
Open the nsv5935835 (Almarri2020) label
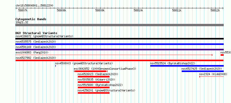pos(96,80)
